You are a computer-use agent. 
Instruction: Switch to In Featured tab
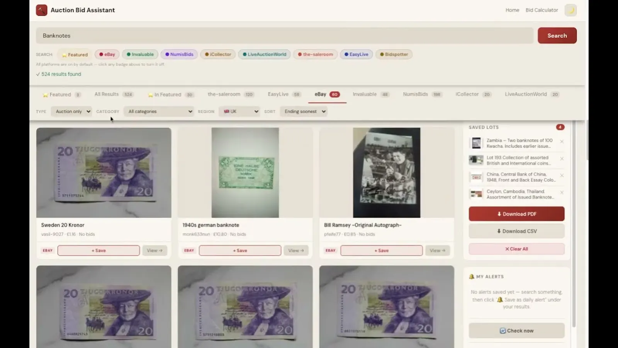point(170,95)
